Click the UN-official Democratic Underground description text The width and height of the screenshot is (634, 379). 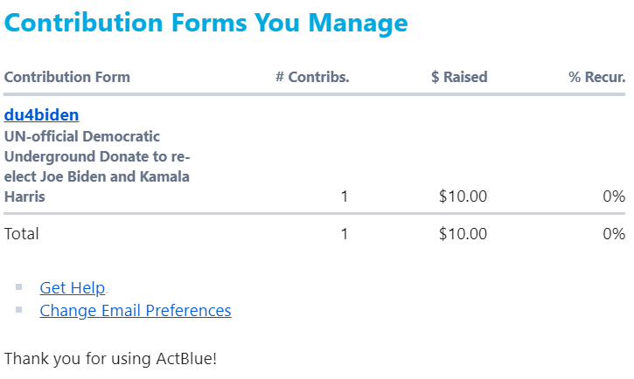pyautogui.click(x=97, y=167)
